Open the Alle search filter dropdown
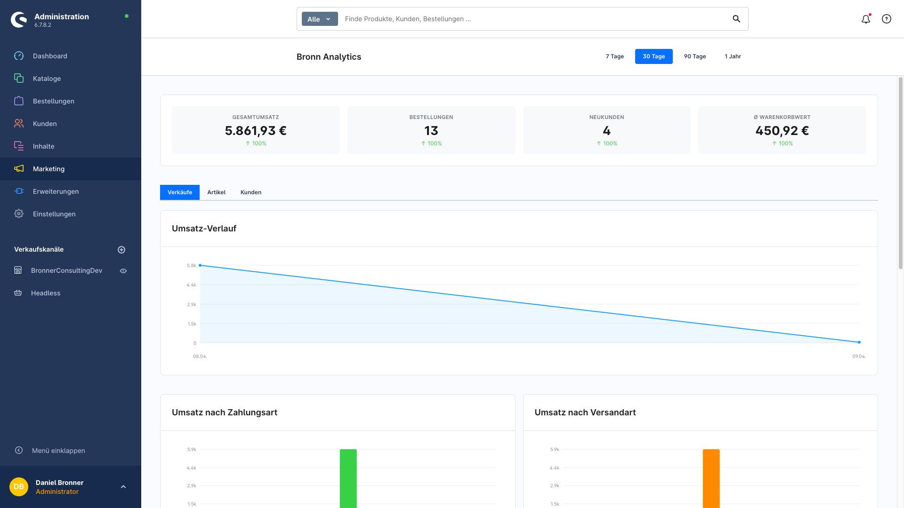The height and width of the screenshot is (508, 904). [319, 19]
